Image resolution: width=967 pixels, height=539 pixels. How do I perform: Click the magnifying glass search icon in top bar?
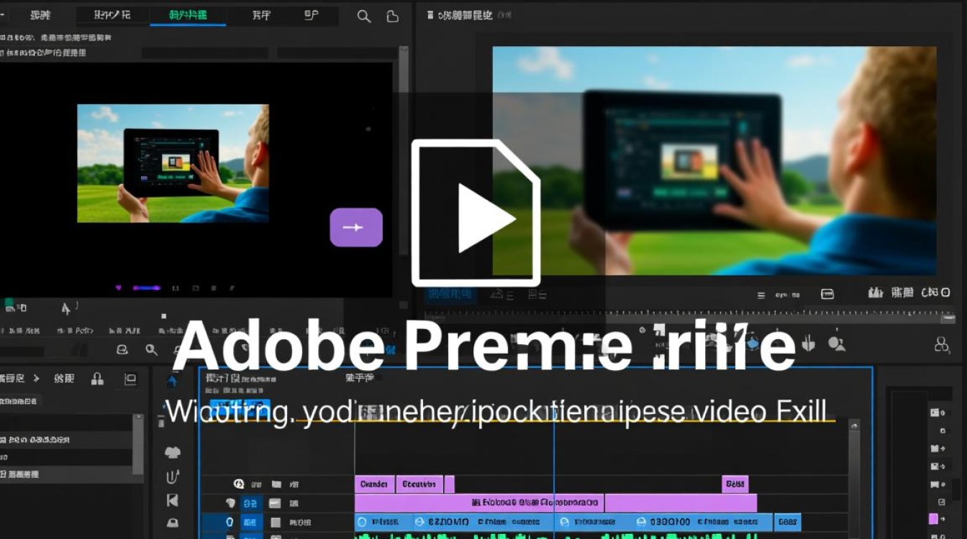pos(364,17)
